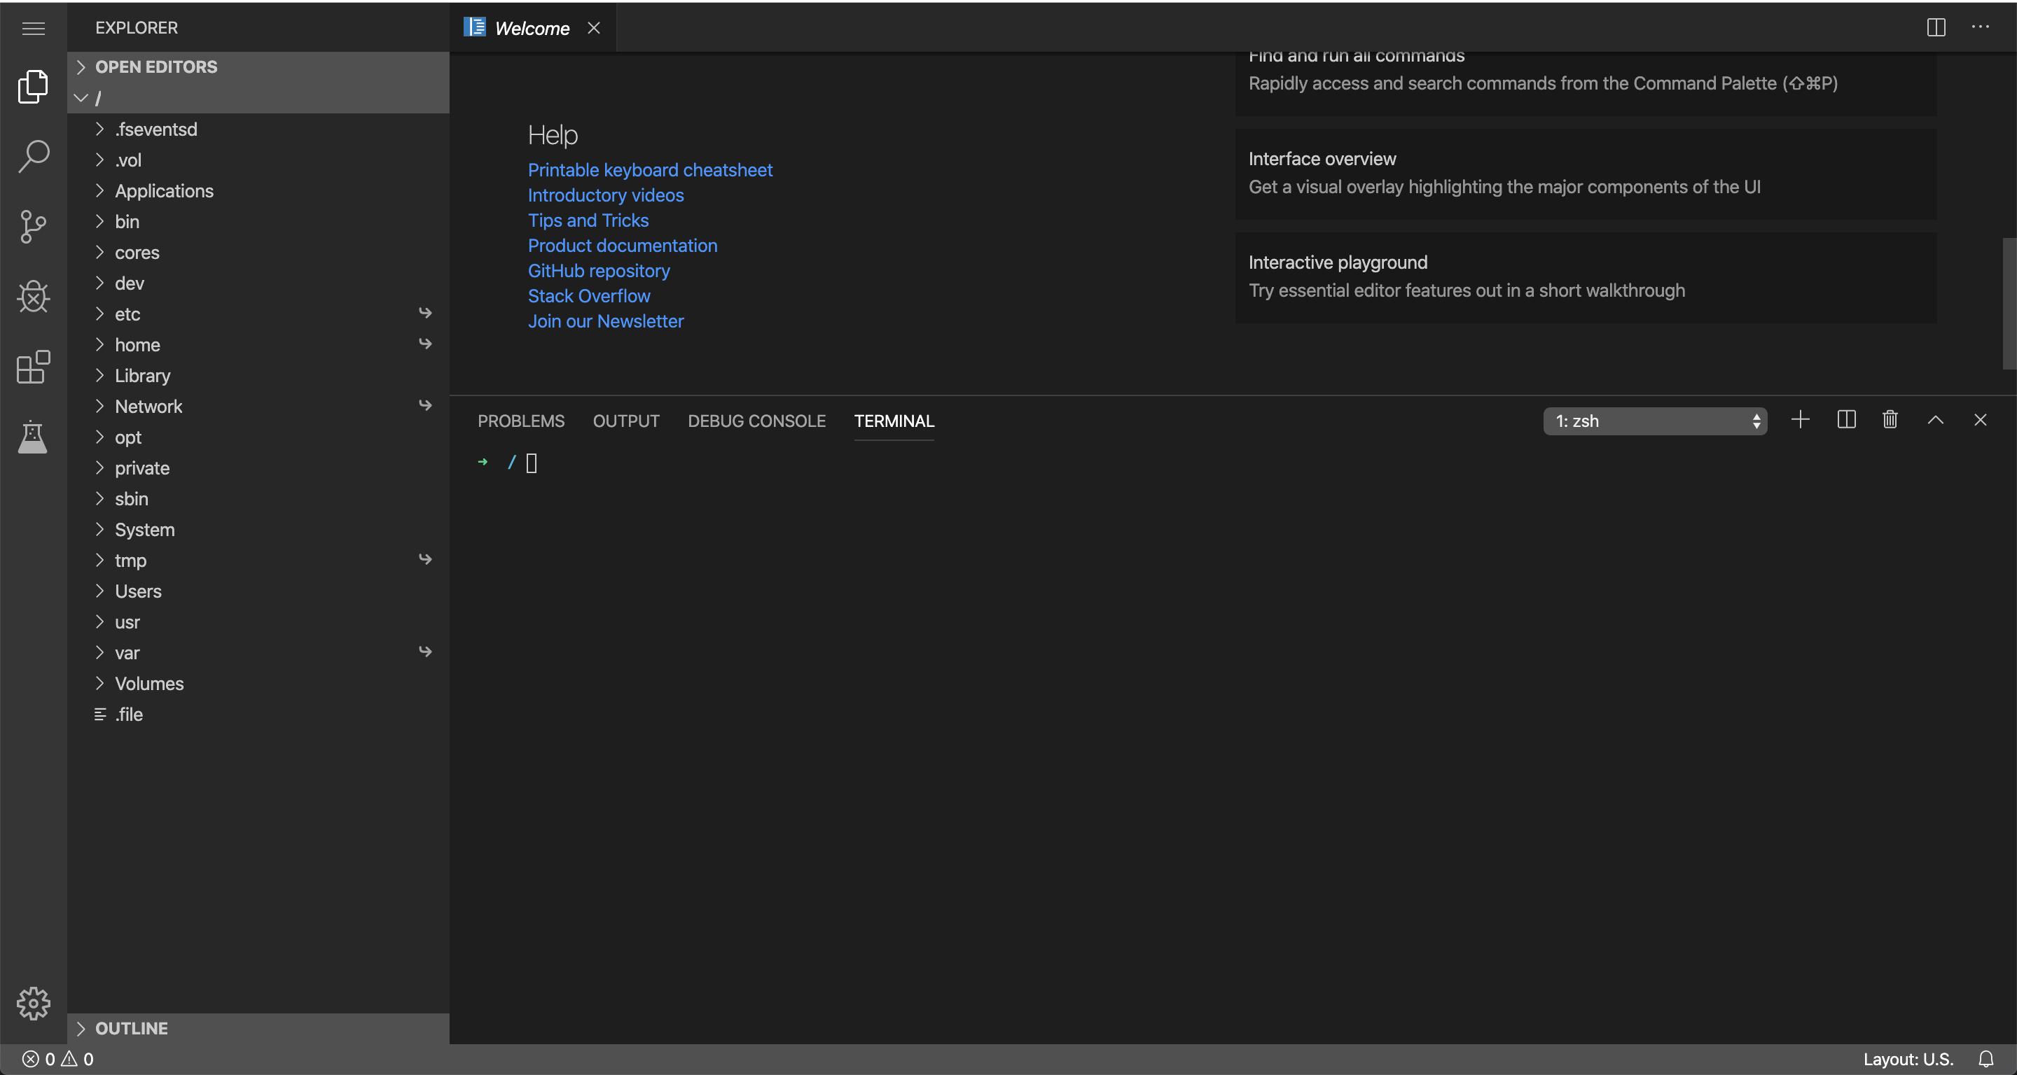Open the Search view in activity bar
Image resolution: width=2017 pixels, height=1075 pixels.
33,157
